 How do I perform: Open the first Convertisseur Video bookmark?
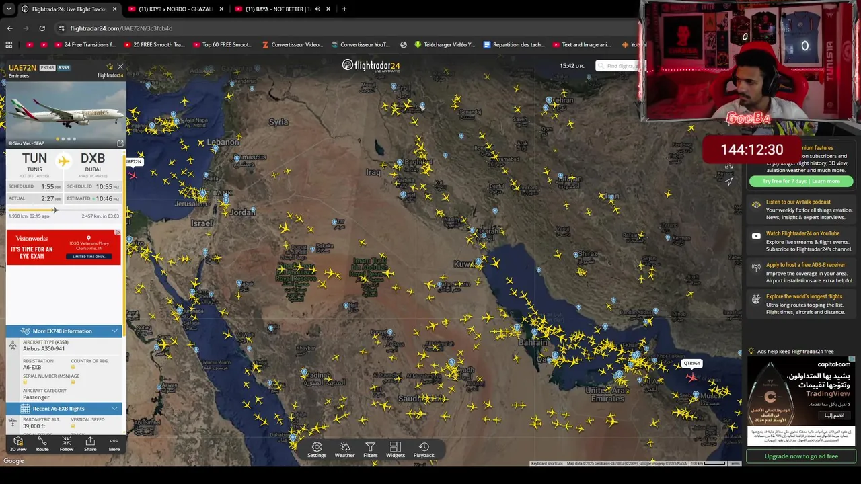click(x=292, y=45)
